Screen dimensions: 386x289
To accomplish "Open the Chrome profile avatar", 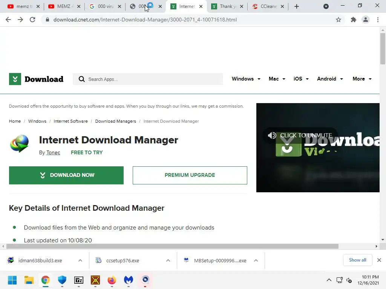I will [x=366, y=20].
